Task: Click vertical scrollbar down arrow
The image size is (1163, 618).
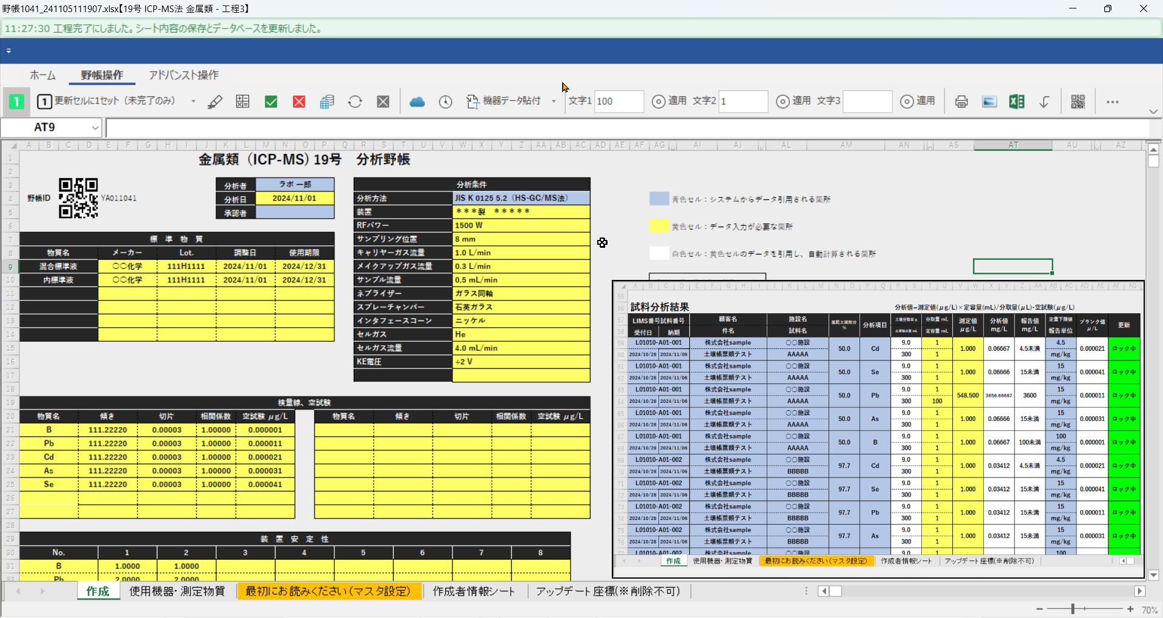Action: (1153, 576)
